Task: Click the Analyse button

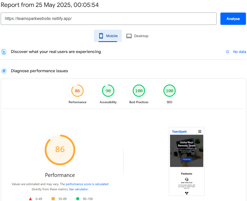Action: (233, 19)
